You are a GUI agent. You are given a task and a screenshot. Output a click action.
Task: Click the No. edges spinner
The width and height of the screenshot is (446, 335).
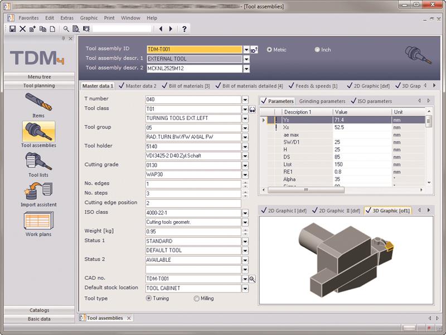[245, 184]
